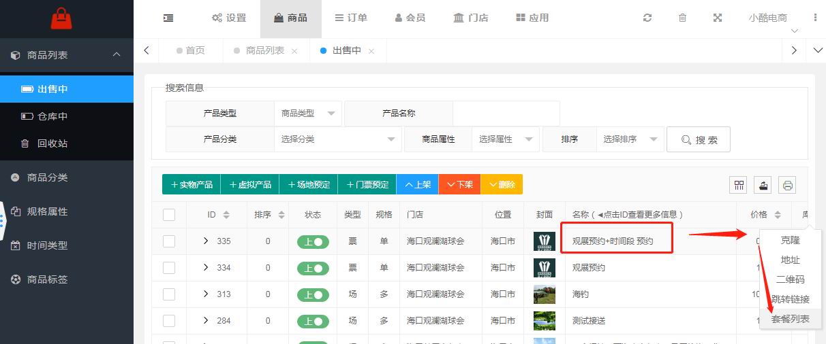
Task: Expand row details for ID 334
Action: [x=206, y=268]
